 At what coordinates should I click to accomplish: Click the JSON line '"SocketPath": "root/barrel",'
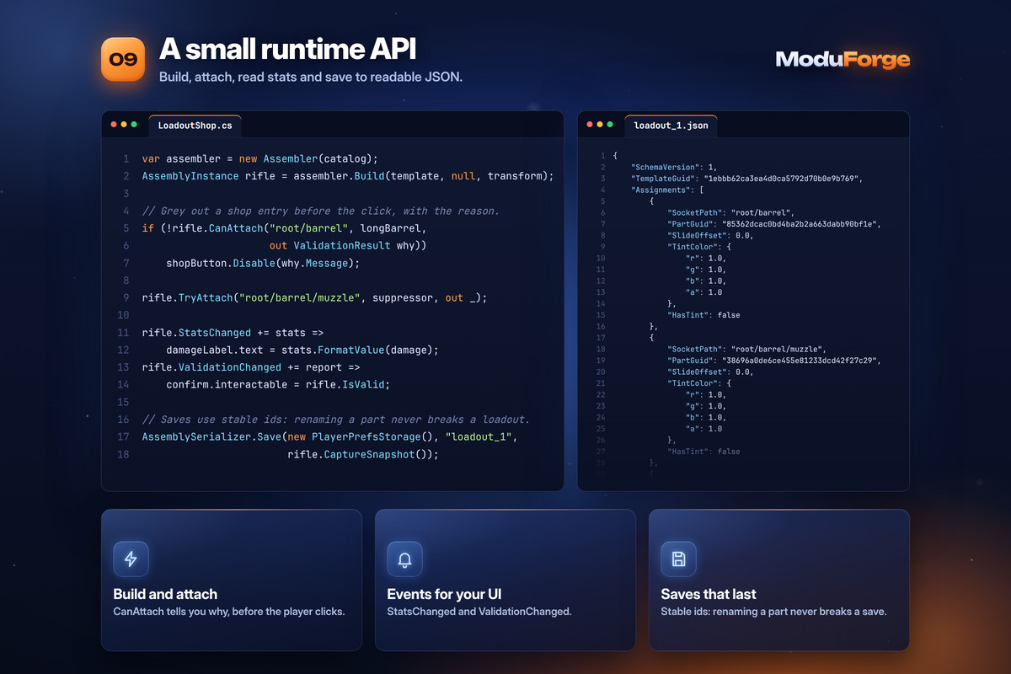pyautogui.click(x=731, y=212)
